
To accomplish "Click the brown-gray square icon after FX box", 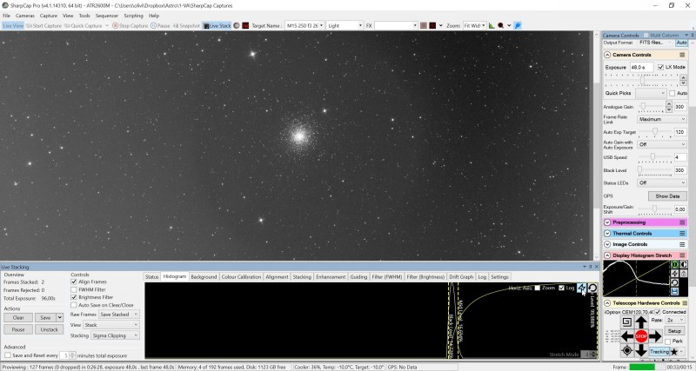I will point(424,26).
